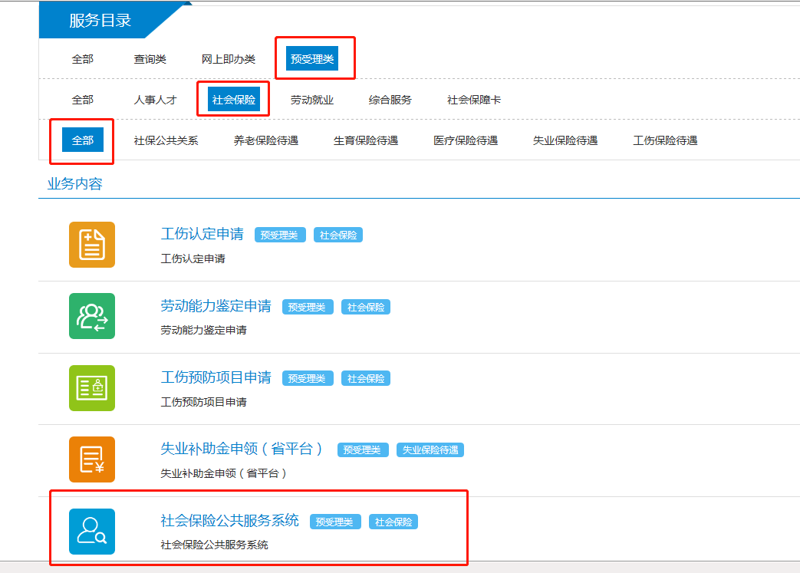Switch to the 预受理类 filter tab
The image size is (800, 573).
pos(312,59)
